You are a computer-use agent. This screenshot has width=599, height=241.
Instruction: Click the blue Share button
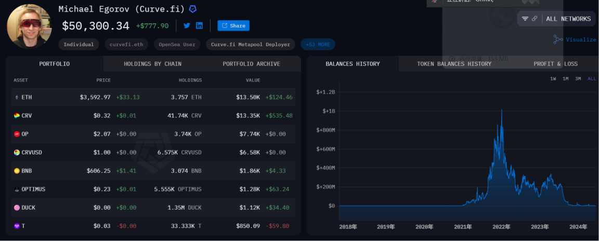[233, 25]
